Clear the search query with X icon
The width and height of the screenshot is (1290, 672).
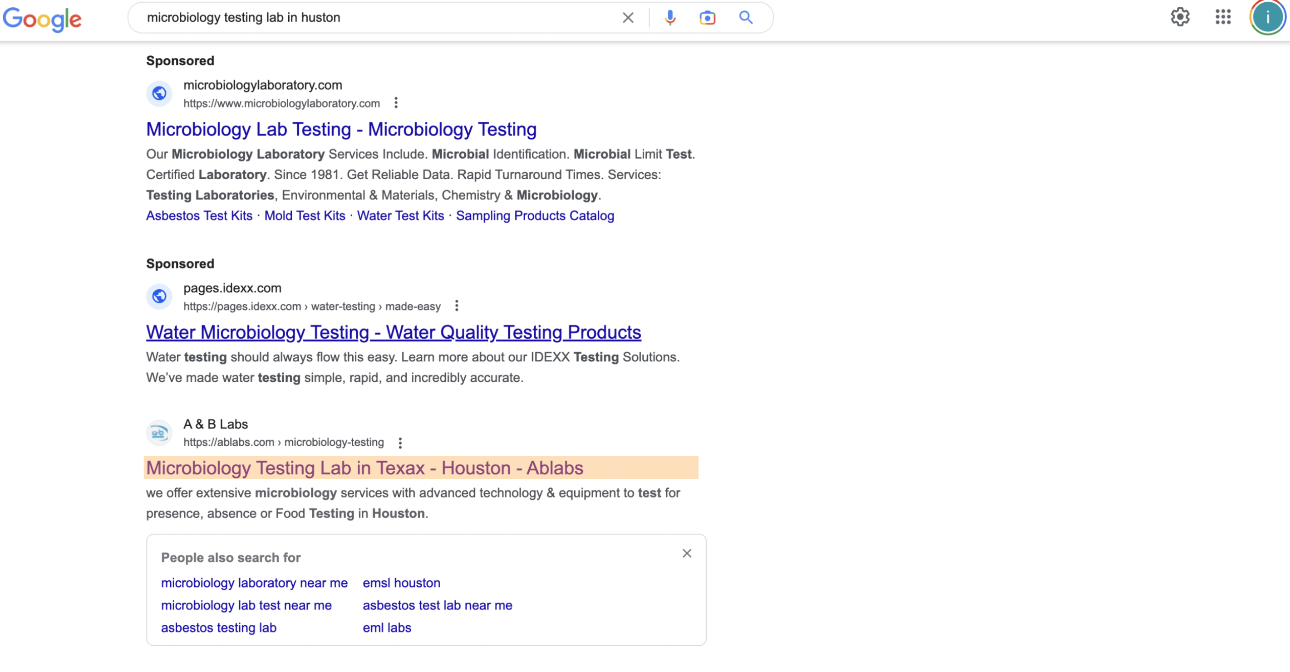(627, 18)
